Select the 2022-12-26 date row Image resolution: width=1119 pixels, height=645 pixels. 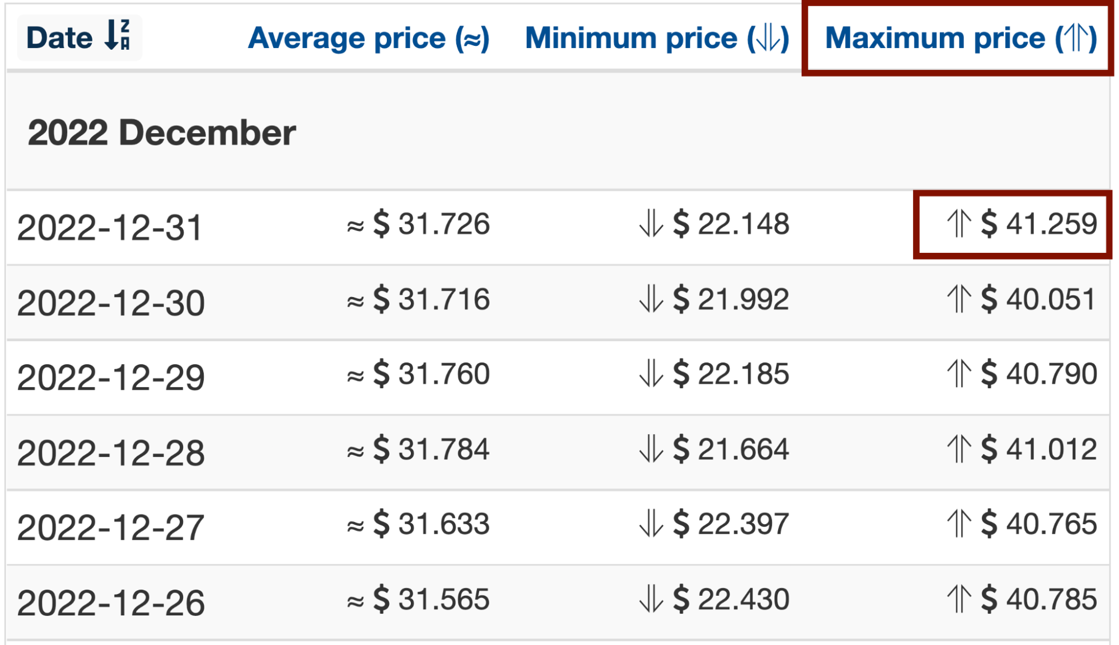pos(558,602)
